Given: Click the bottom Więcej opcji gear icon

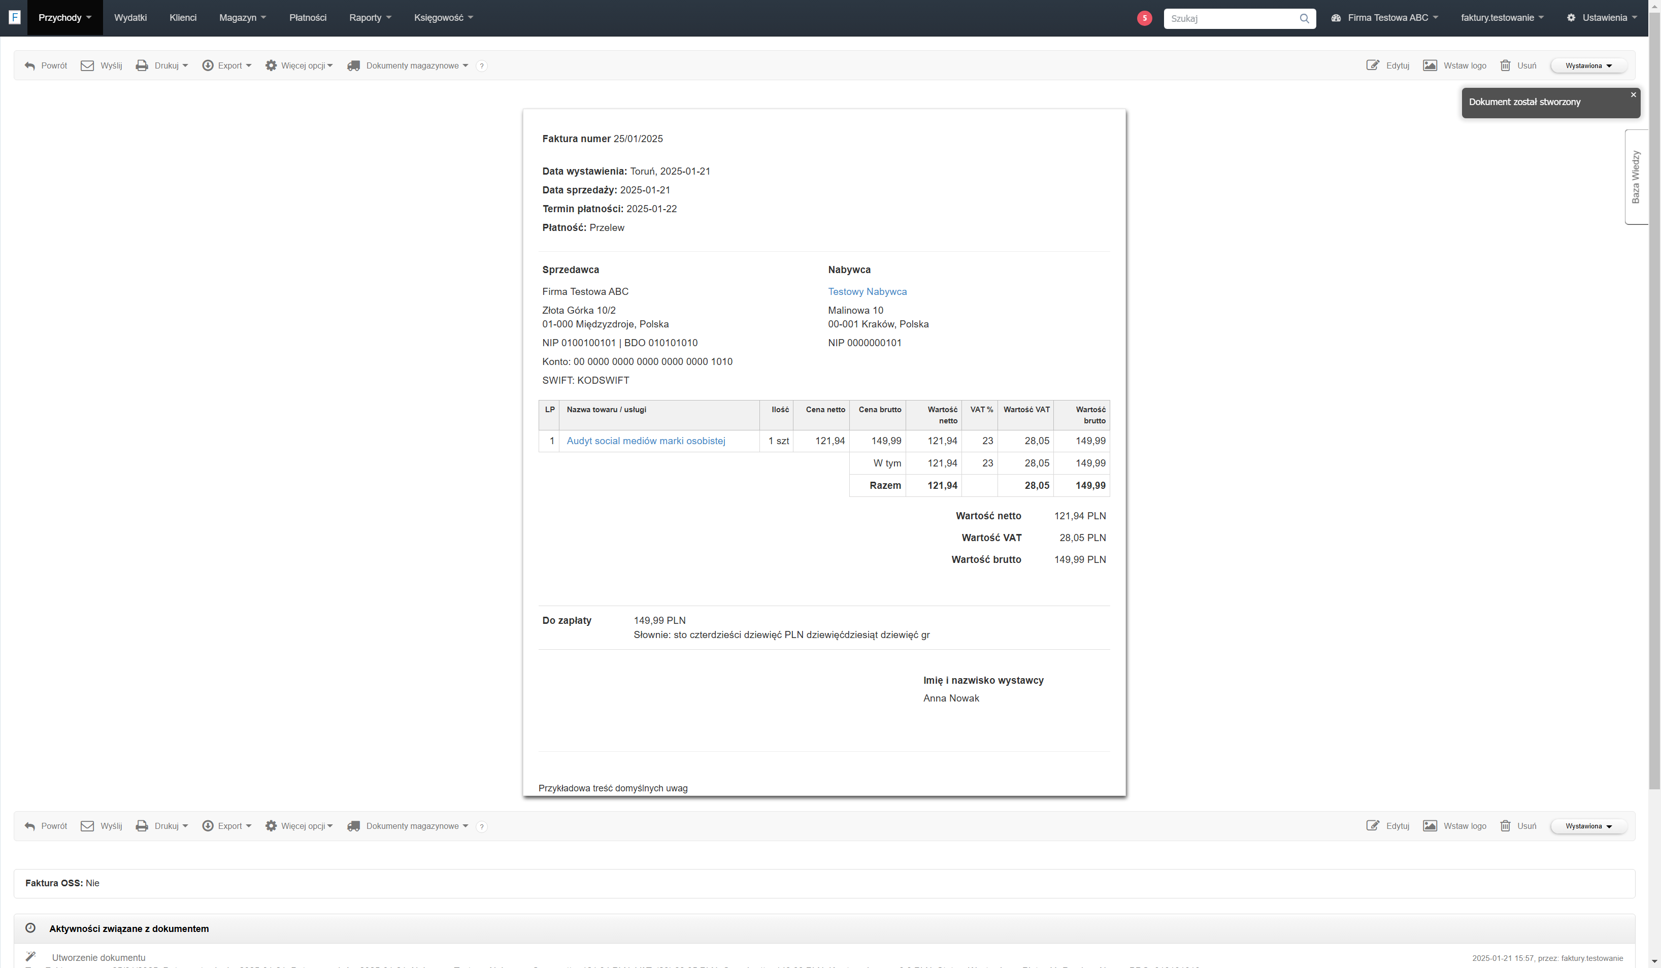Looking at the screenshot, I should (271, 826).
